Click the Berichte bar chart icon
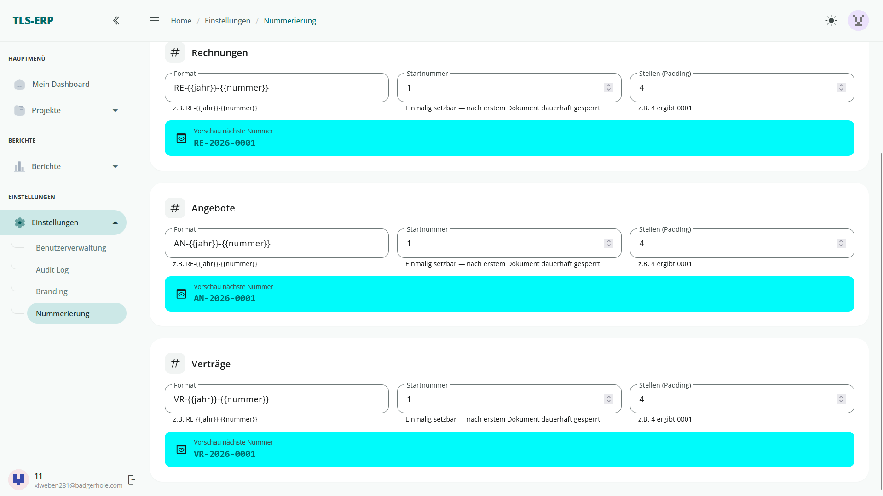 19,166
